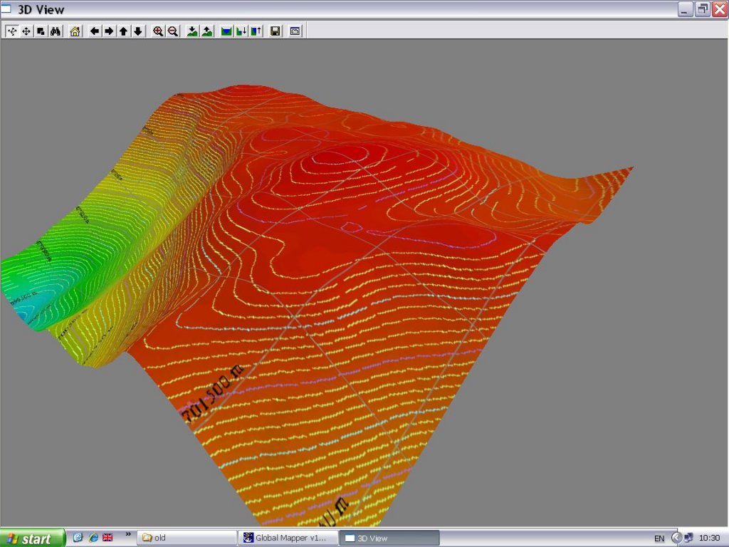Click the binoculars icon in toolbar
The width and height of the screenshot is (729, 547).
56,31
